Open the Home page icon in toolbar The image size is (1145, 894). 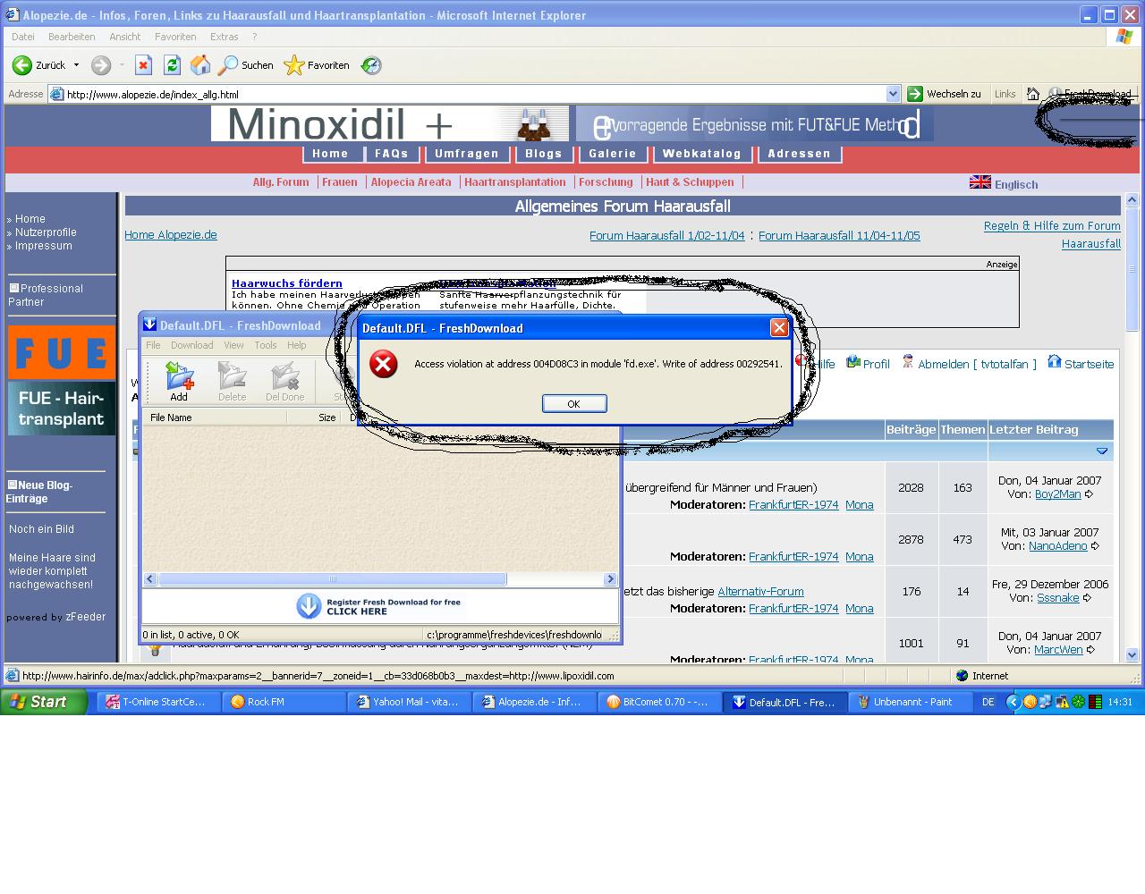pos(200,65)
